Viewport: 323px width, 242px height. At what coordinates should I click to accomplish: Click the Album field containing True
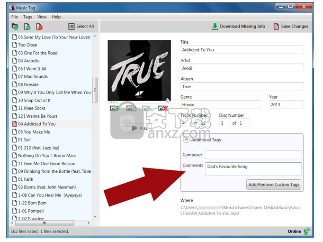[242, 86]
